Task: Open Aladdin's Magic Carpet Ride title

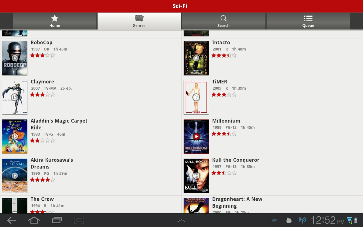Action: click(59, 124)
